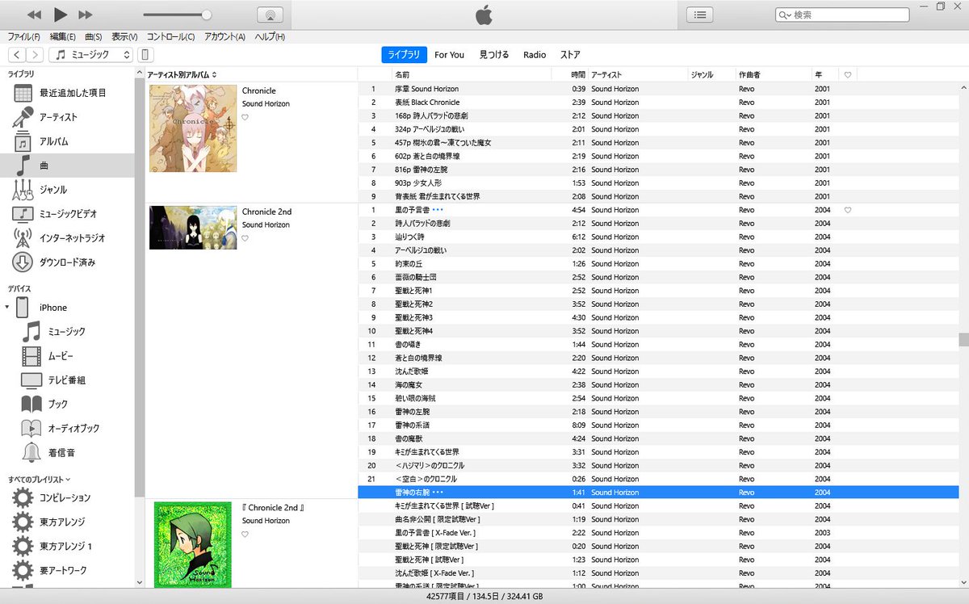Viewport: 969px width, 604px height.
Task: Select the Chronicle album artwork
Action: click(193, 128)
